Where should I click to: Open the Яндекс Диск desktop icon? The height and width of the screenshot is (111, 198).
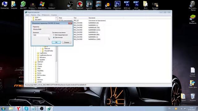click(x=193, y=84)
